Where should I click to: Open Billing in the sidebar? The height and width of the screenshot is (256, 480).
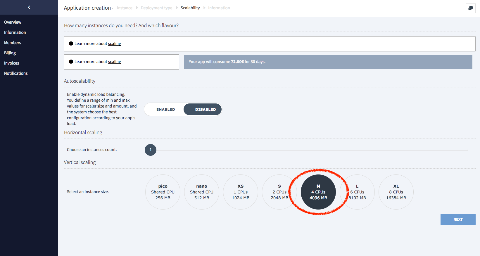click(x=10, y=53)
